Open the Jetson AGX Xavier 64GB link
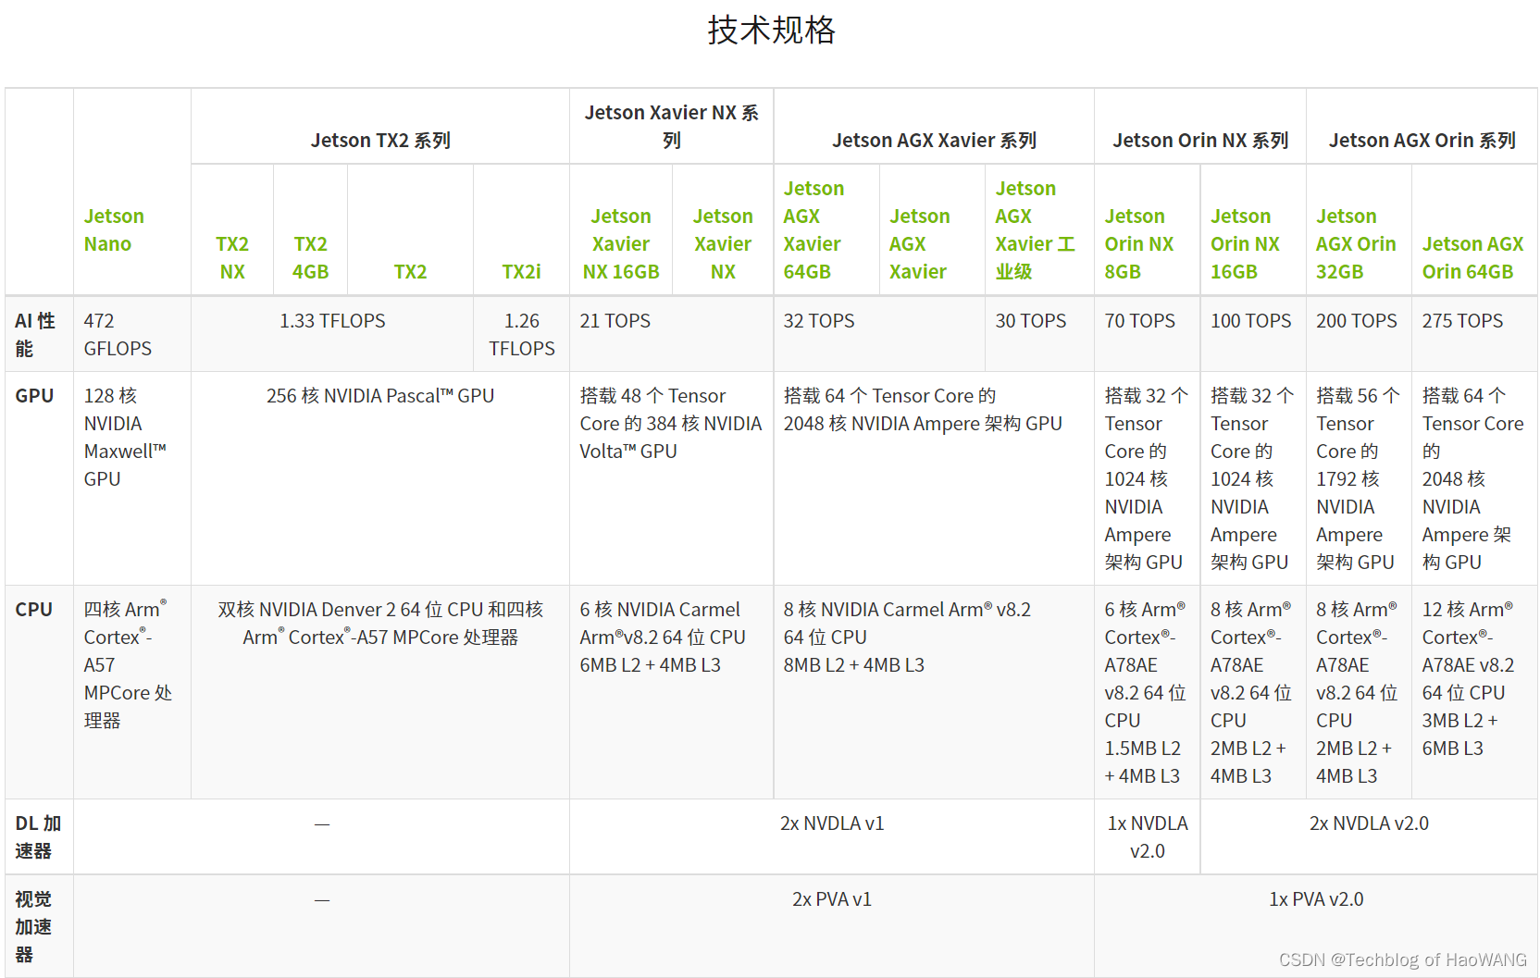 tap(813, 230)
